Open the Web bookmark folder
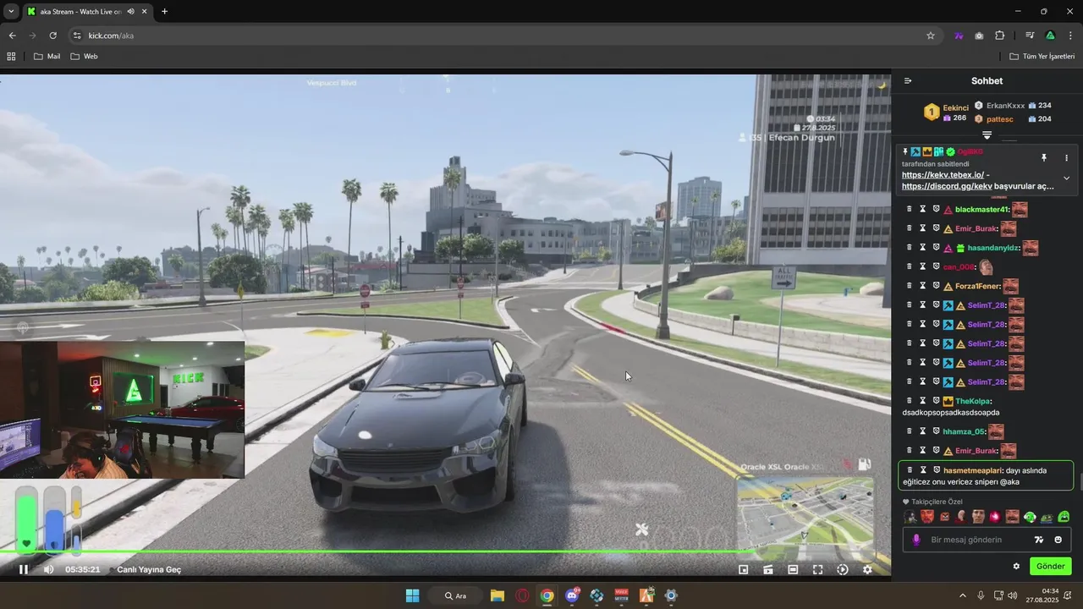 [84, 56]
